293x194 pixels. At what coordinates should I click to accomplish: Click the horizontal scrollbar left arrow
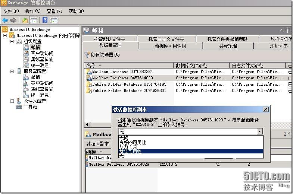(87, 124)
